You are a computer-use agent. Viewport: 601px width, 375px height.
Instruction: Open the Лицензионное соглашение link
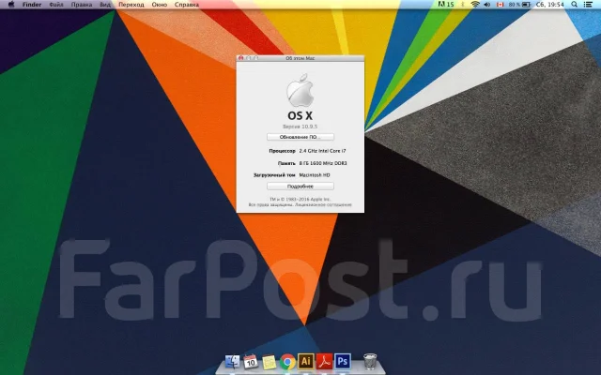click(x=325, y=204)
